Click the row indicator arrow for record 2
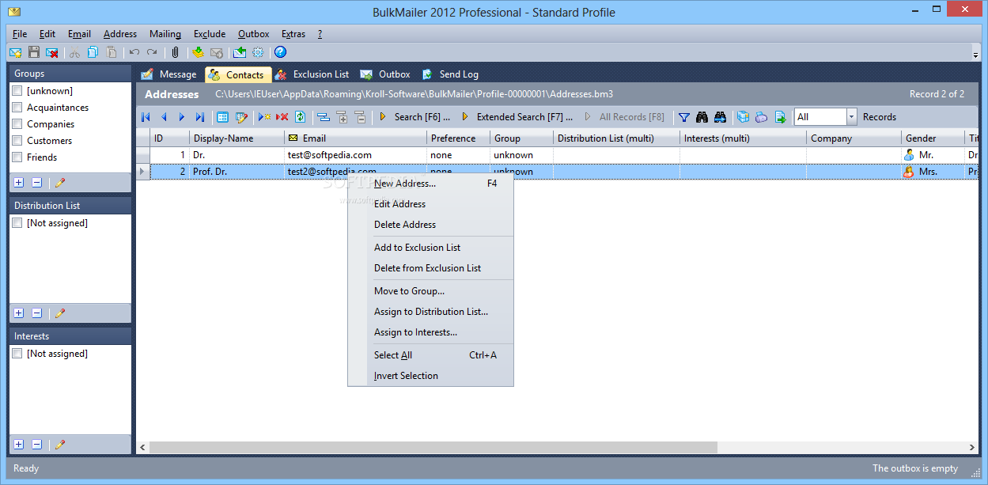The height and width of the screenshot is (485, 988). click(x=142, y=172)
